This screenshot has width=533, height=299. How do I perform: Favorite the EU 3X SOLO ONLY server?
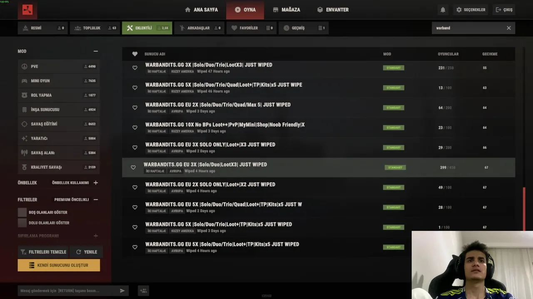[x=135, y=147]
